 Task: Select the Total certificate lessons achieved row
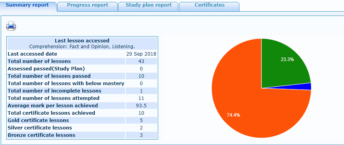click(x=82, y=113)
